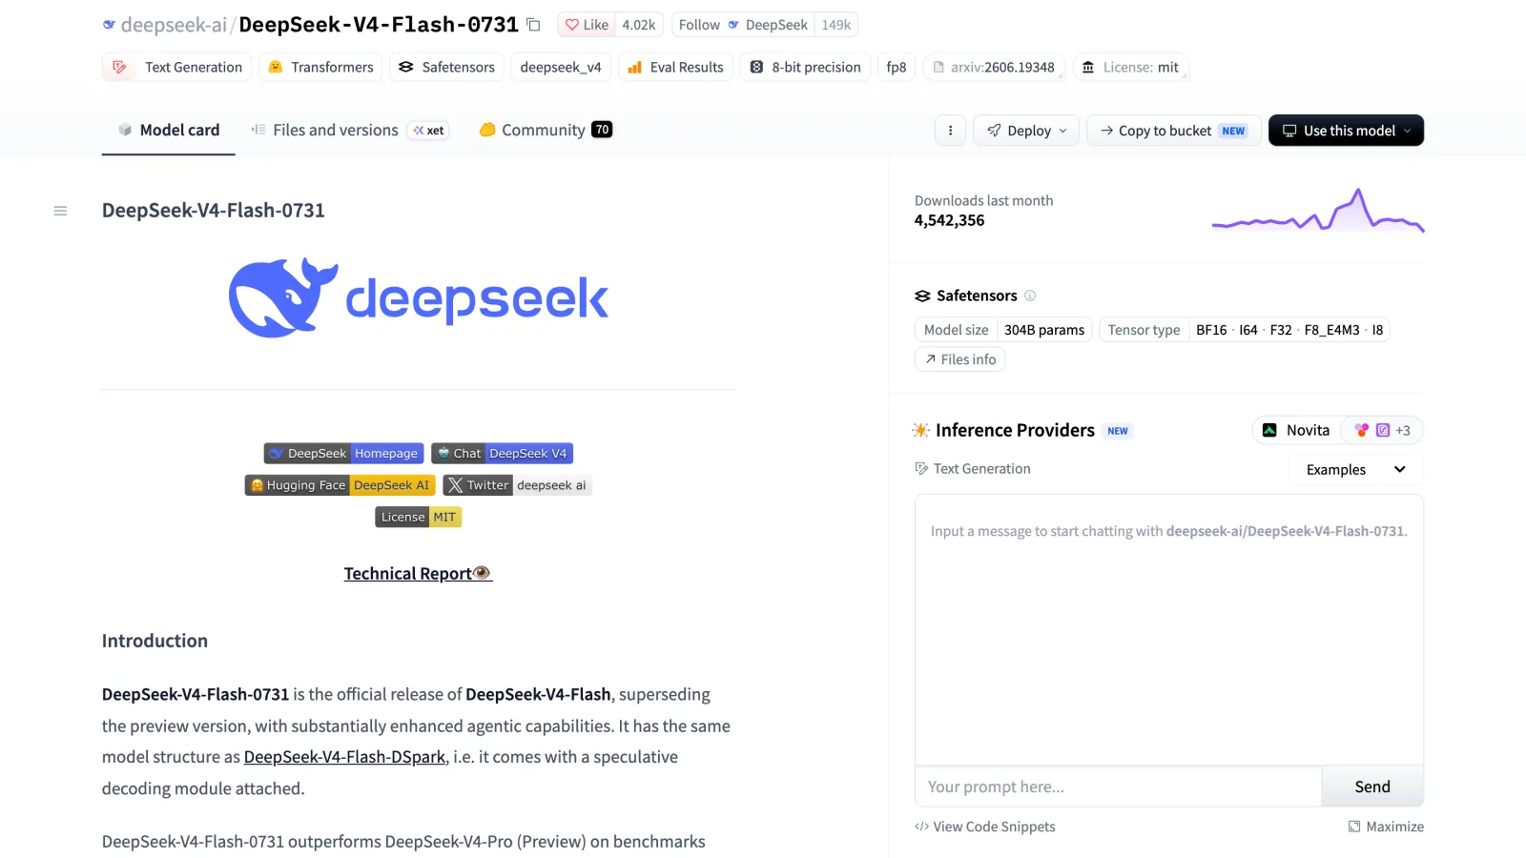Switch to the Model card tab
This screenshot has width=1526, height=858.
point(169,130)
